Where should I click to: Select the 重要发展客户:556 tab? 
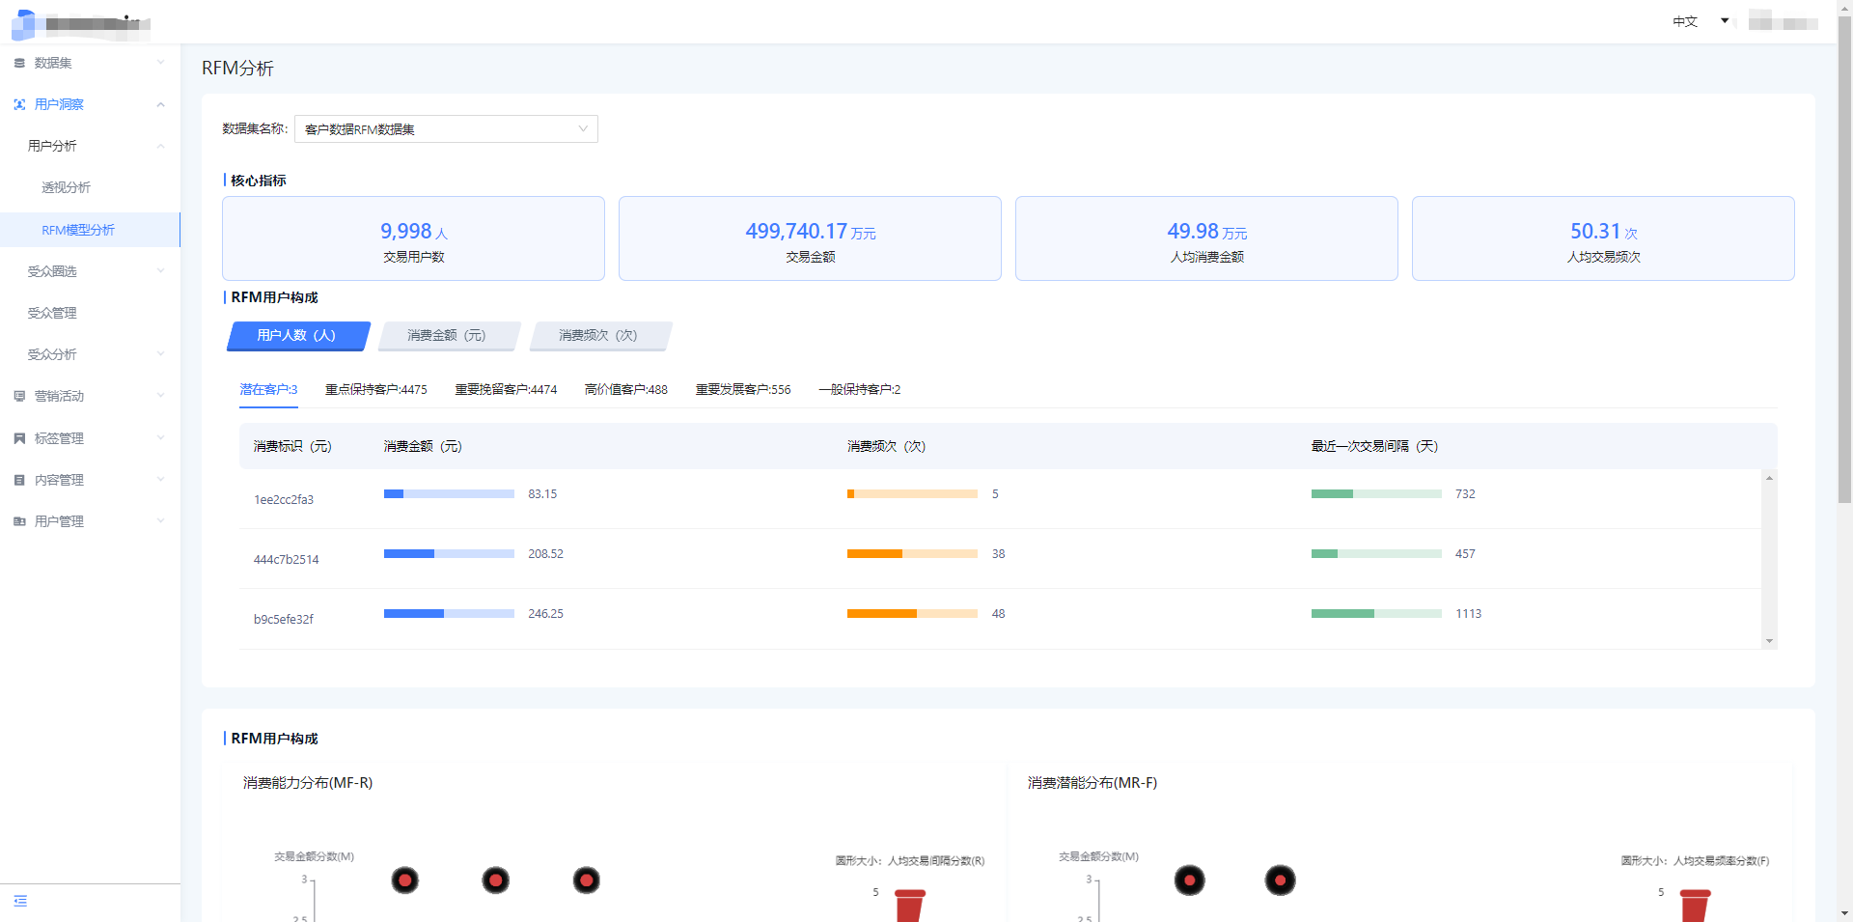click(x=743, y=390)
